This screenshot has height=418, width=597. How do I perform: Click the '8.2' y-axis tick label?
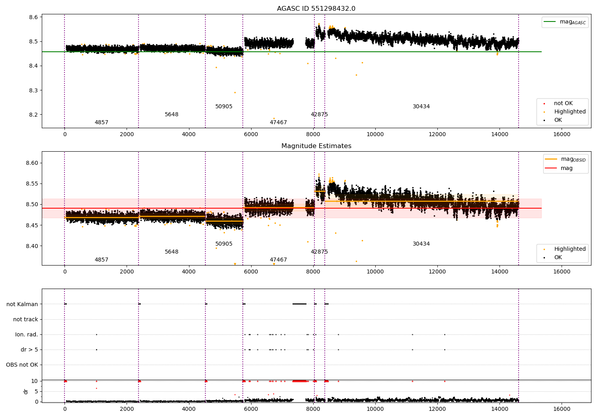[33, 115]
